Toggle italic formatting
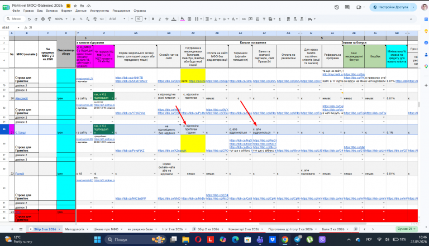This screenshot has height=246, width=429. (x=160, y=19)
